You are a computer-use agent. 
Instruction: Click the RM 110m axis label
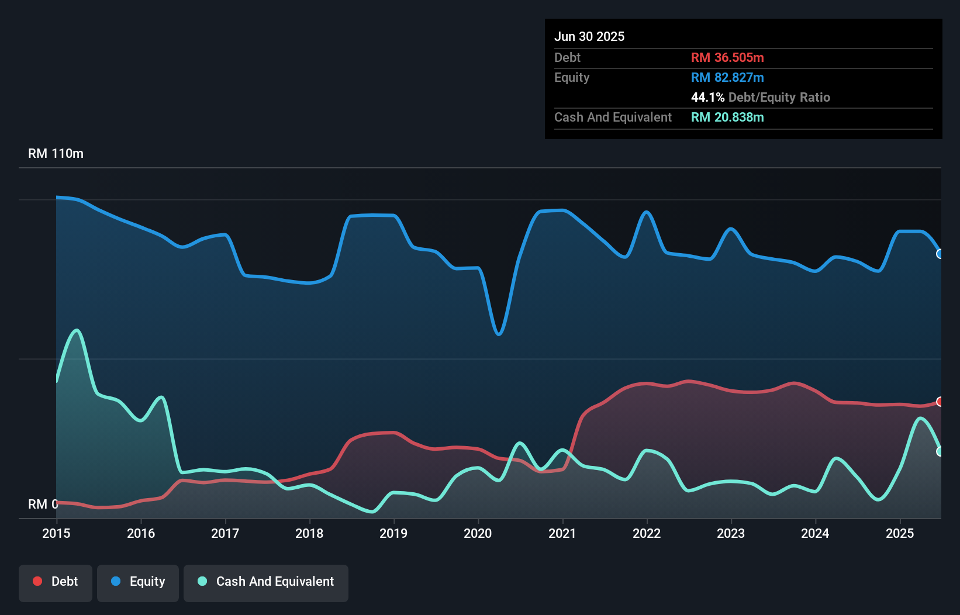point(56,153)
